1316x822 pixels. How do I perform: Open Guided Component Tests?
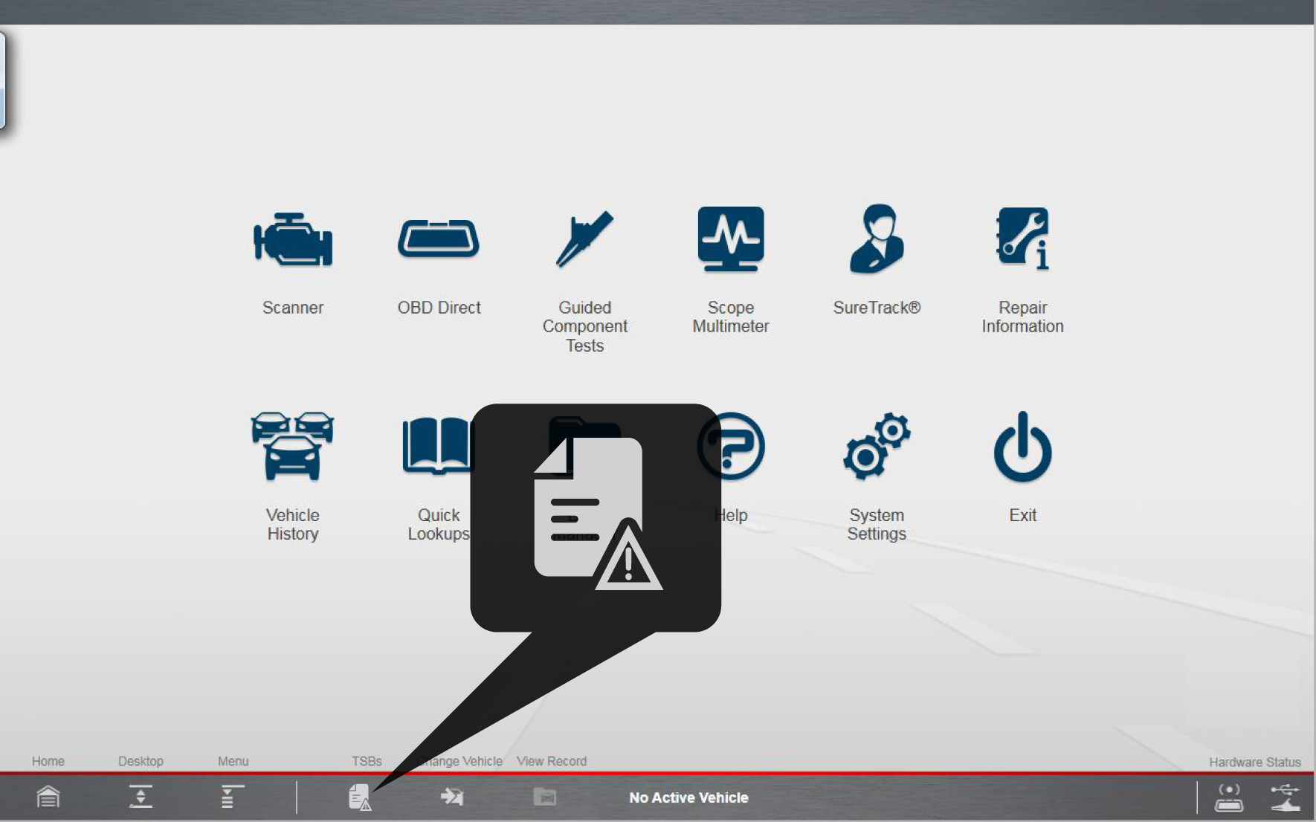point(584,239)
